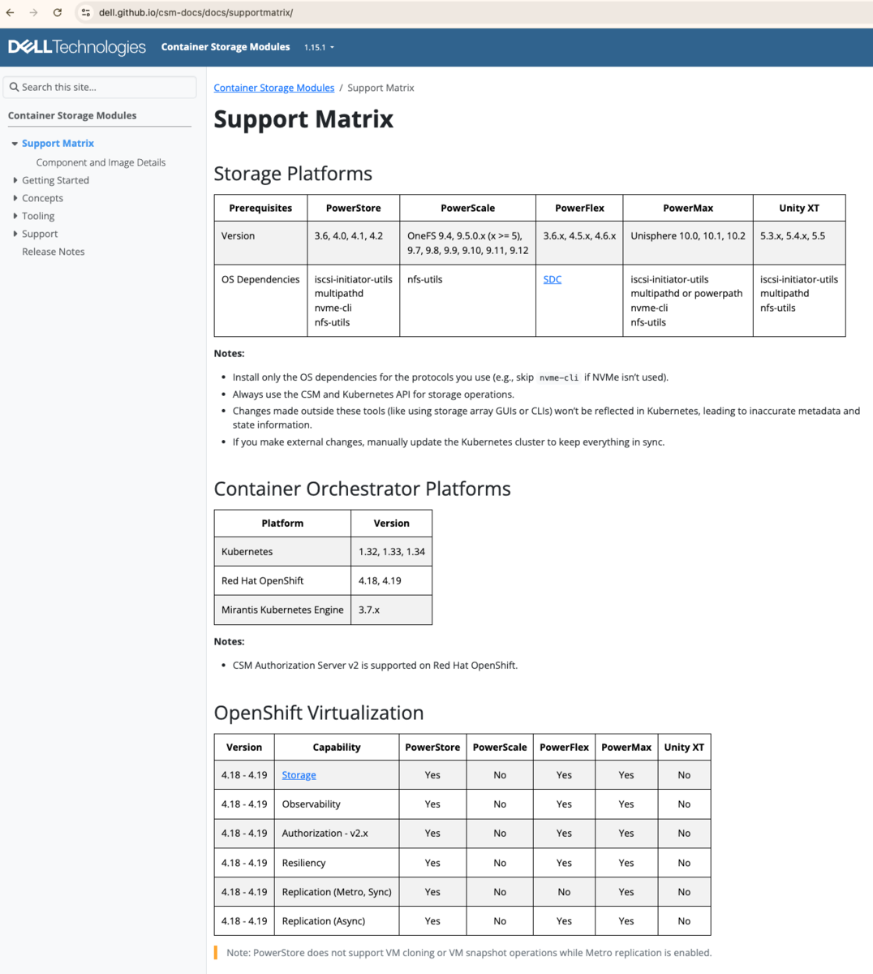Collapse the Support Matrix tree arrow
Viewport: 873px width, 974px height.
pos(15,144)
